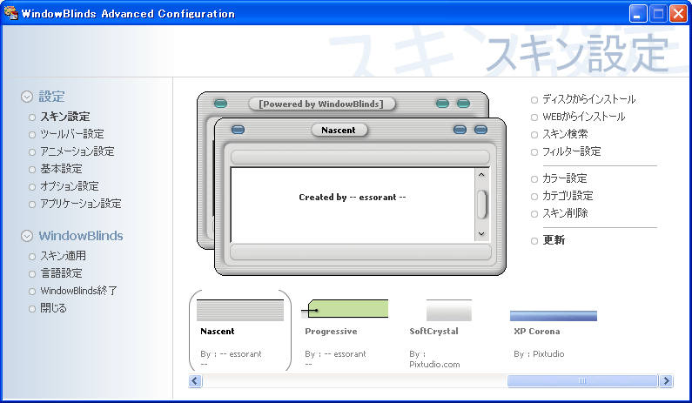This screenshot has height=403, width=692.
Task: Click 更新 to refresh the list
Action: click(554, 240)
